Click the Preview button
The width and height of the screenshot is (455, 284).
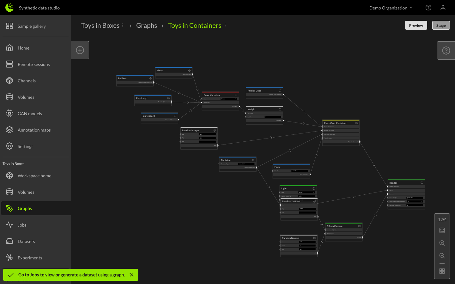tap(416, 26)
